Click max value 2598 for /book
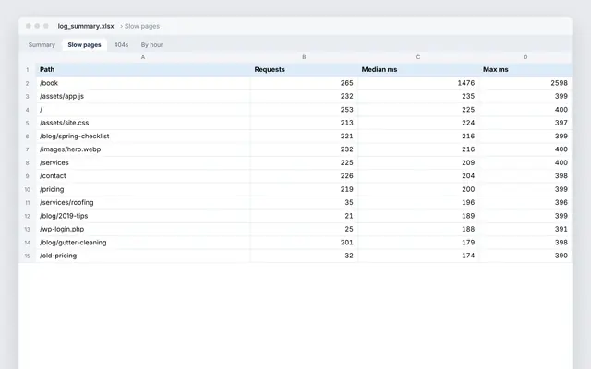The height and width of the screenshot is (369, 591). point(525,83)
